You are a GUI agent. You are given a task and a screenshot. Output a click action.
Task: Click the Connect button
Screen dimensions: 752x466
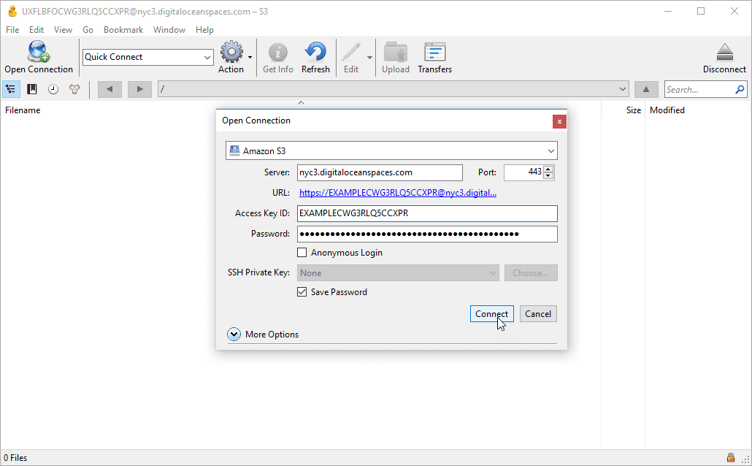491,314
